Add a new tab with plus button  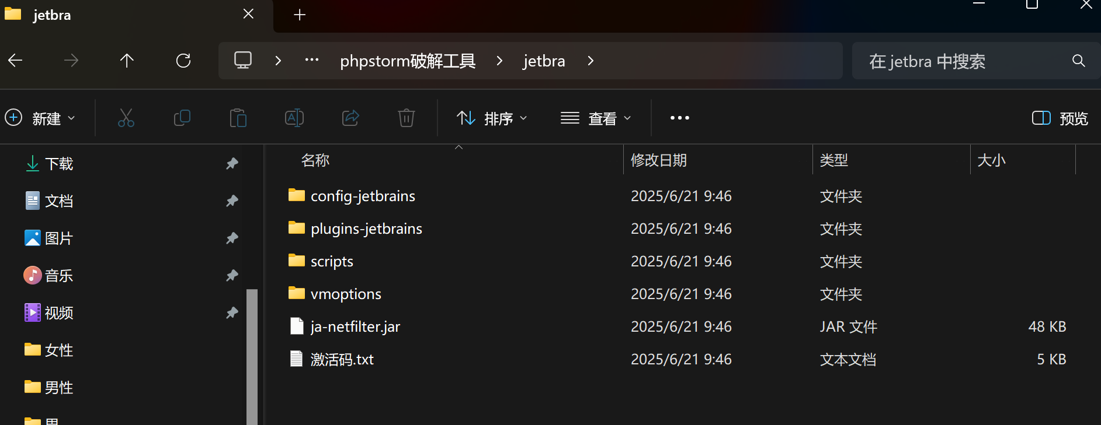click(x=300, y=15)
